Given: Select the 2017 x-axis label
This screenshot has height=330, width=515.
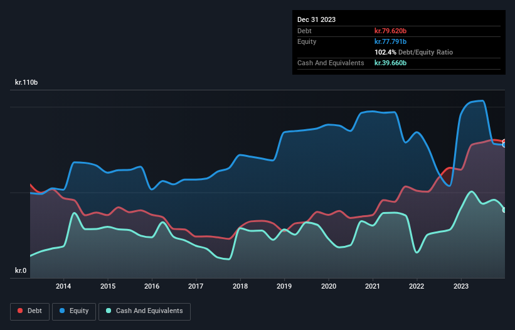Looking at the screenshot, I should tap(196, 286).
